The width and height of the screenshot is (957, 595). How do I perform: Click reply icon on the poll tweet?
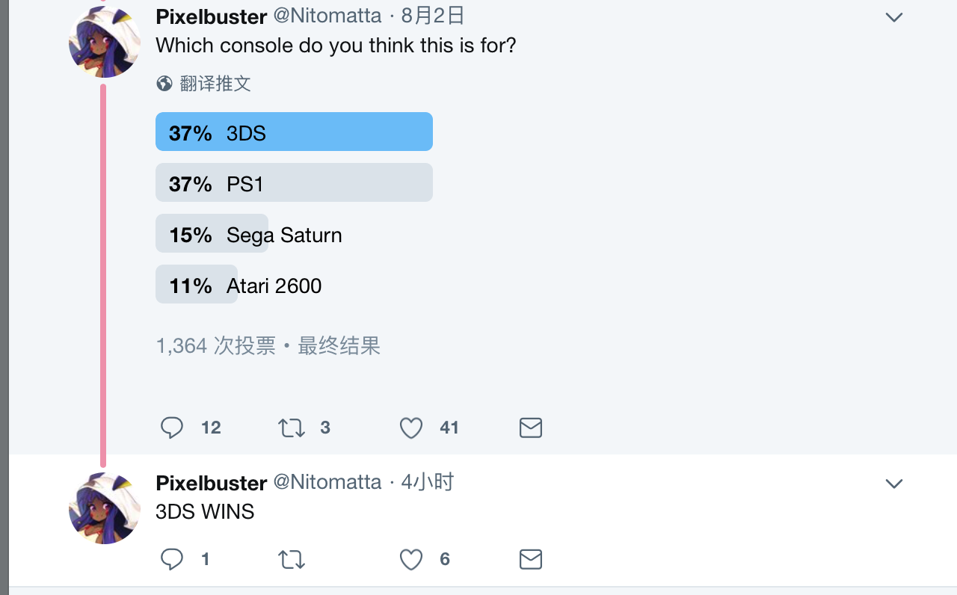pyautogui.click(x=172, y=428)
